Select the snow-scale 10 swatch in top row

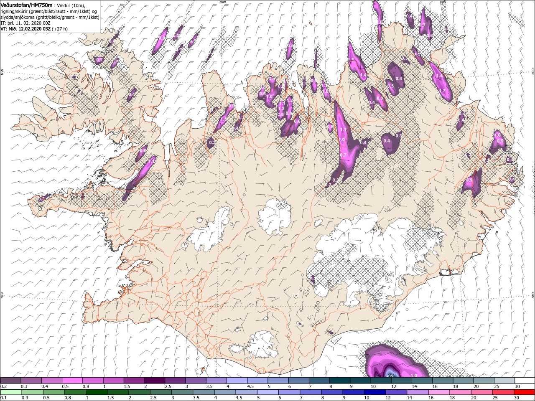tap(381, 380)
